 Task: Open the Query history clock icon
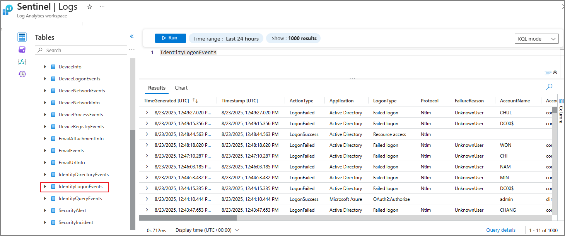[x=22, y=74]
